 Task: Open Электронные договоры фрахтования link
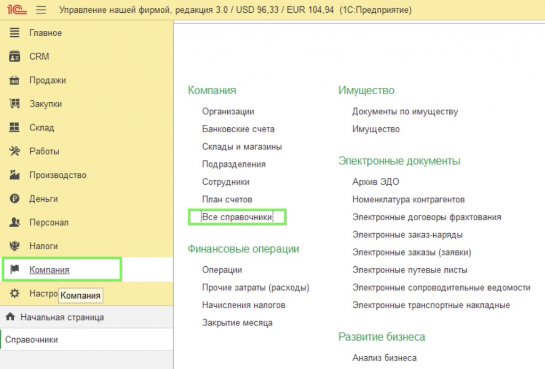click(x=426, y=217)
